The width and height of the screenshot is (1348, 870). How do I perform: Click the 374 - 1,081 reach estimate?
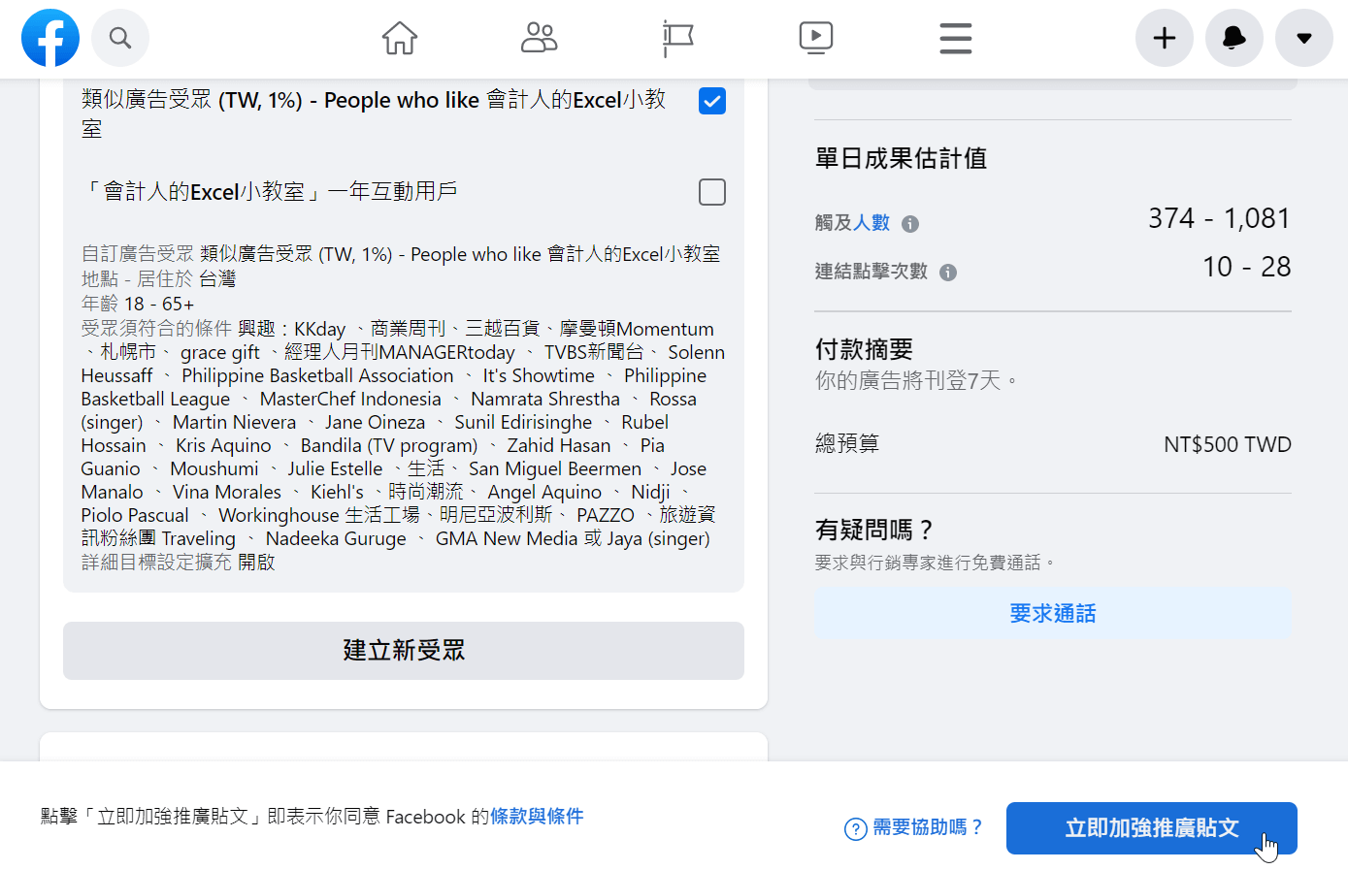pos(1219,218)
